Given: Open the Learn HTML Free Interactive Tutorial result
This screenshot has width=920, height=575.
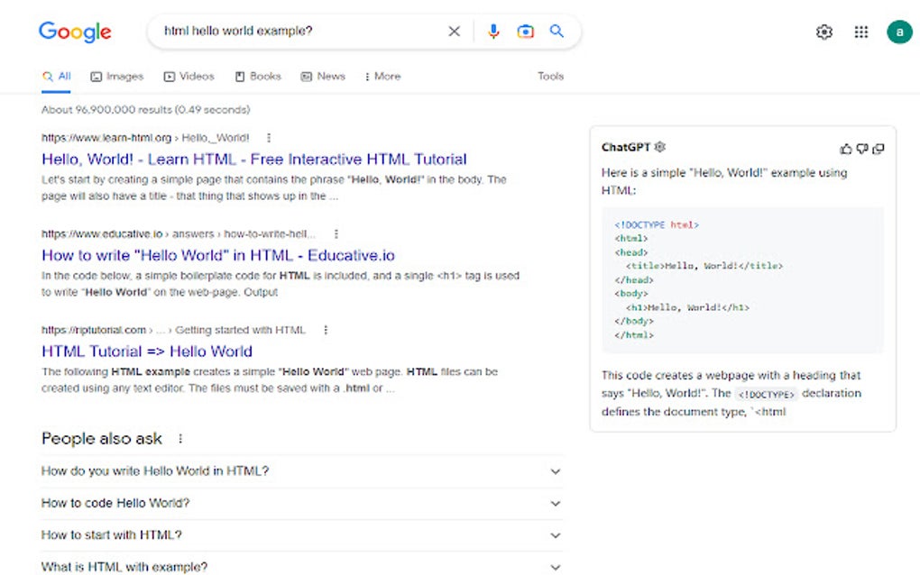Looking at the screenshot, I should [x=253, y=160].
